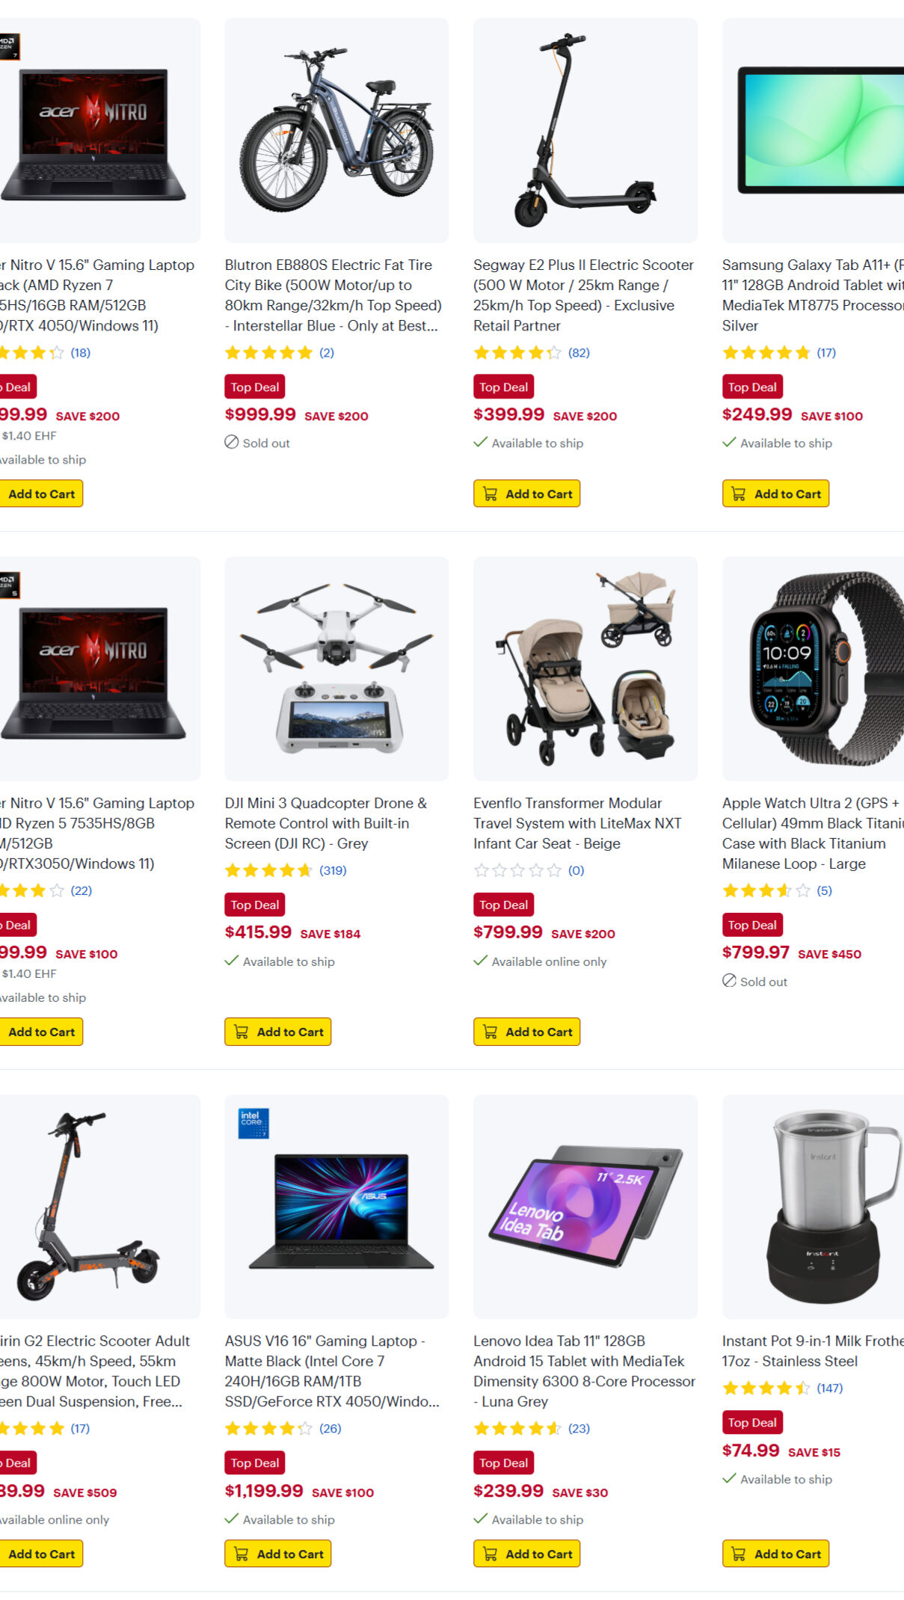Add Evenflo Transformer travel system to cart
The width and height of the screenshot is (904, 1600).
click(526, 1032)
